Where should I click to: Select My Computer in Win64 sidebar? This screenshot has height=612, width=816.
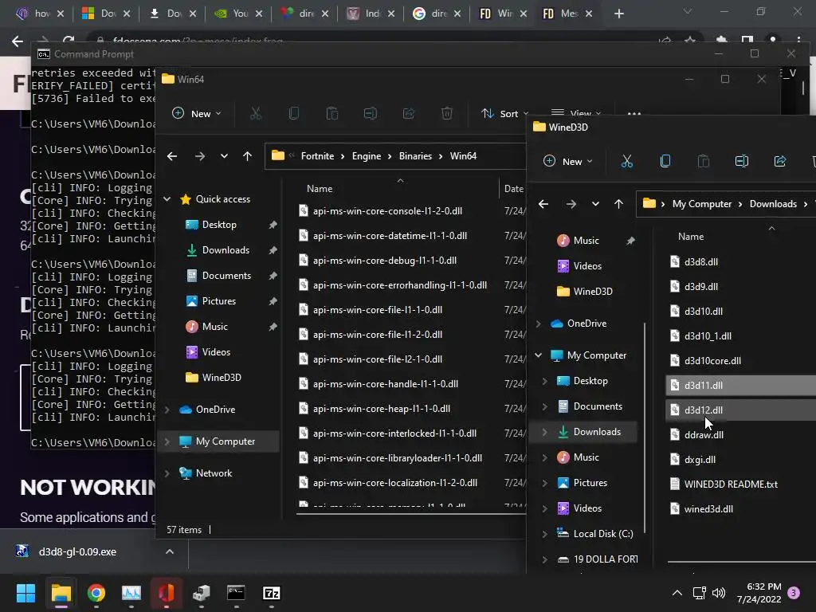[218, 441]
